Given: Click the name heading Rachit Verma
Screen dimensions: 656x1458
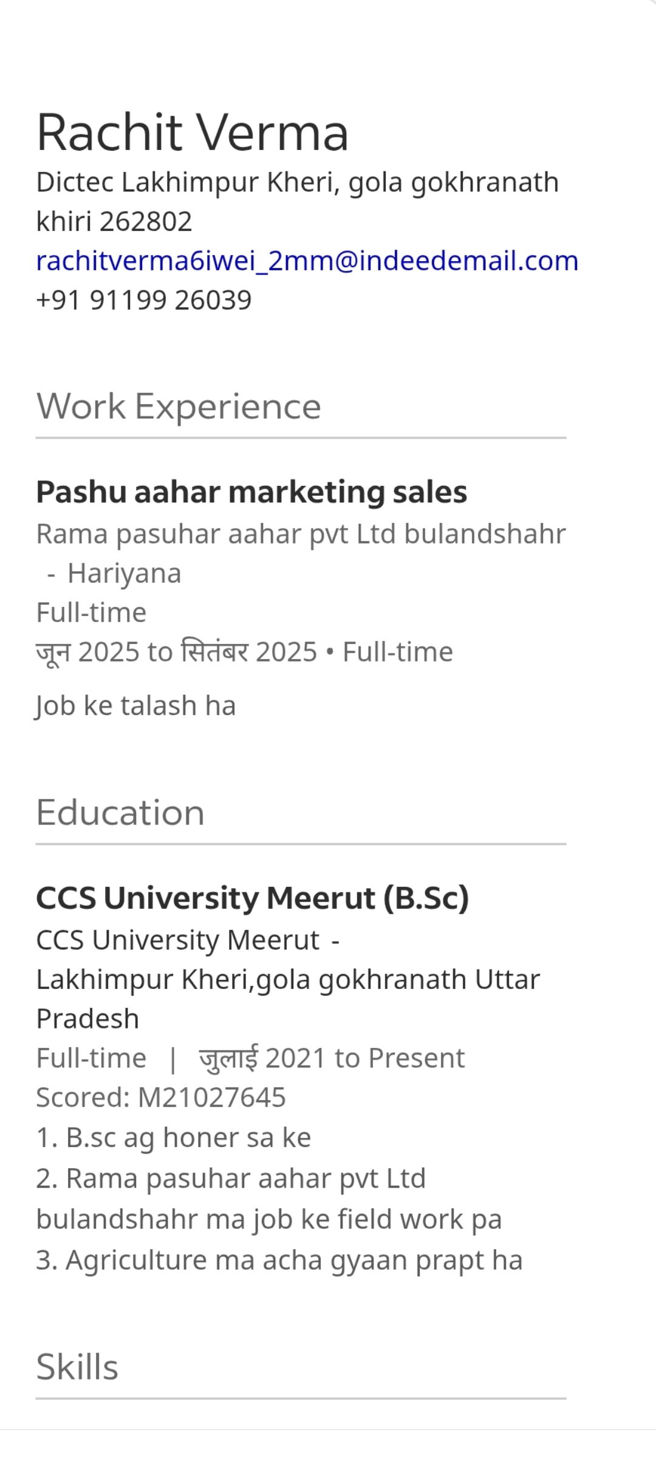Looking at the screenshot, I should pyautogui.click(x=193, y=132).
